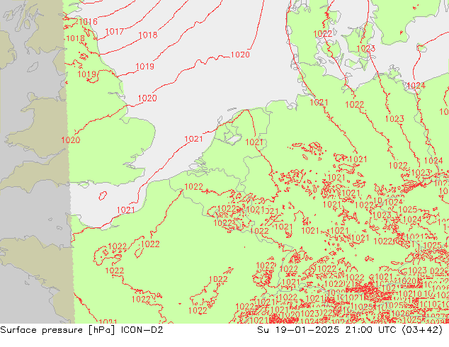Click the 1017 isobar label

(114, 31)
